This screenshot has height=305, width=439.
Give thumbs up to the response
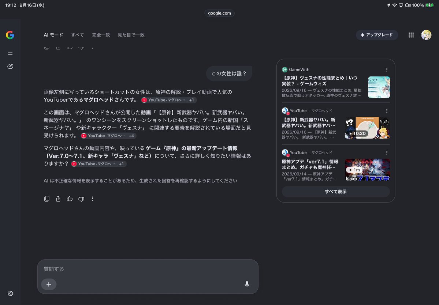70,199
